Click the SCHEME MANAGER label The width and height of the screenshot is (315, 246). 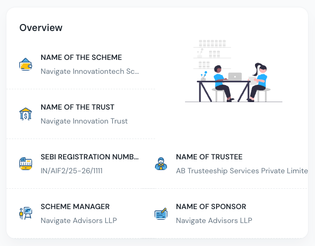coord(75,206)
